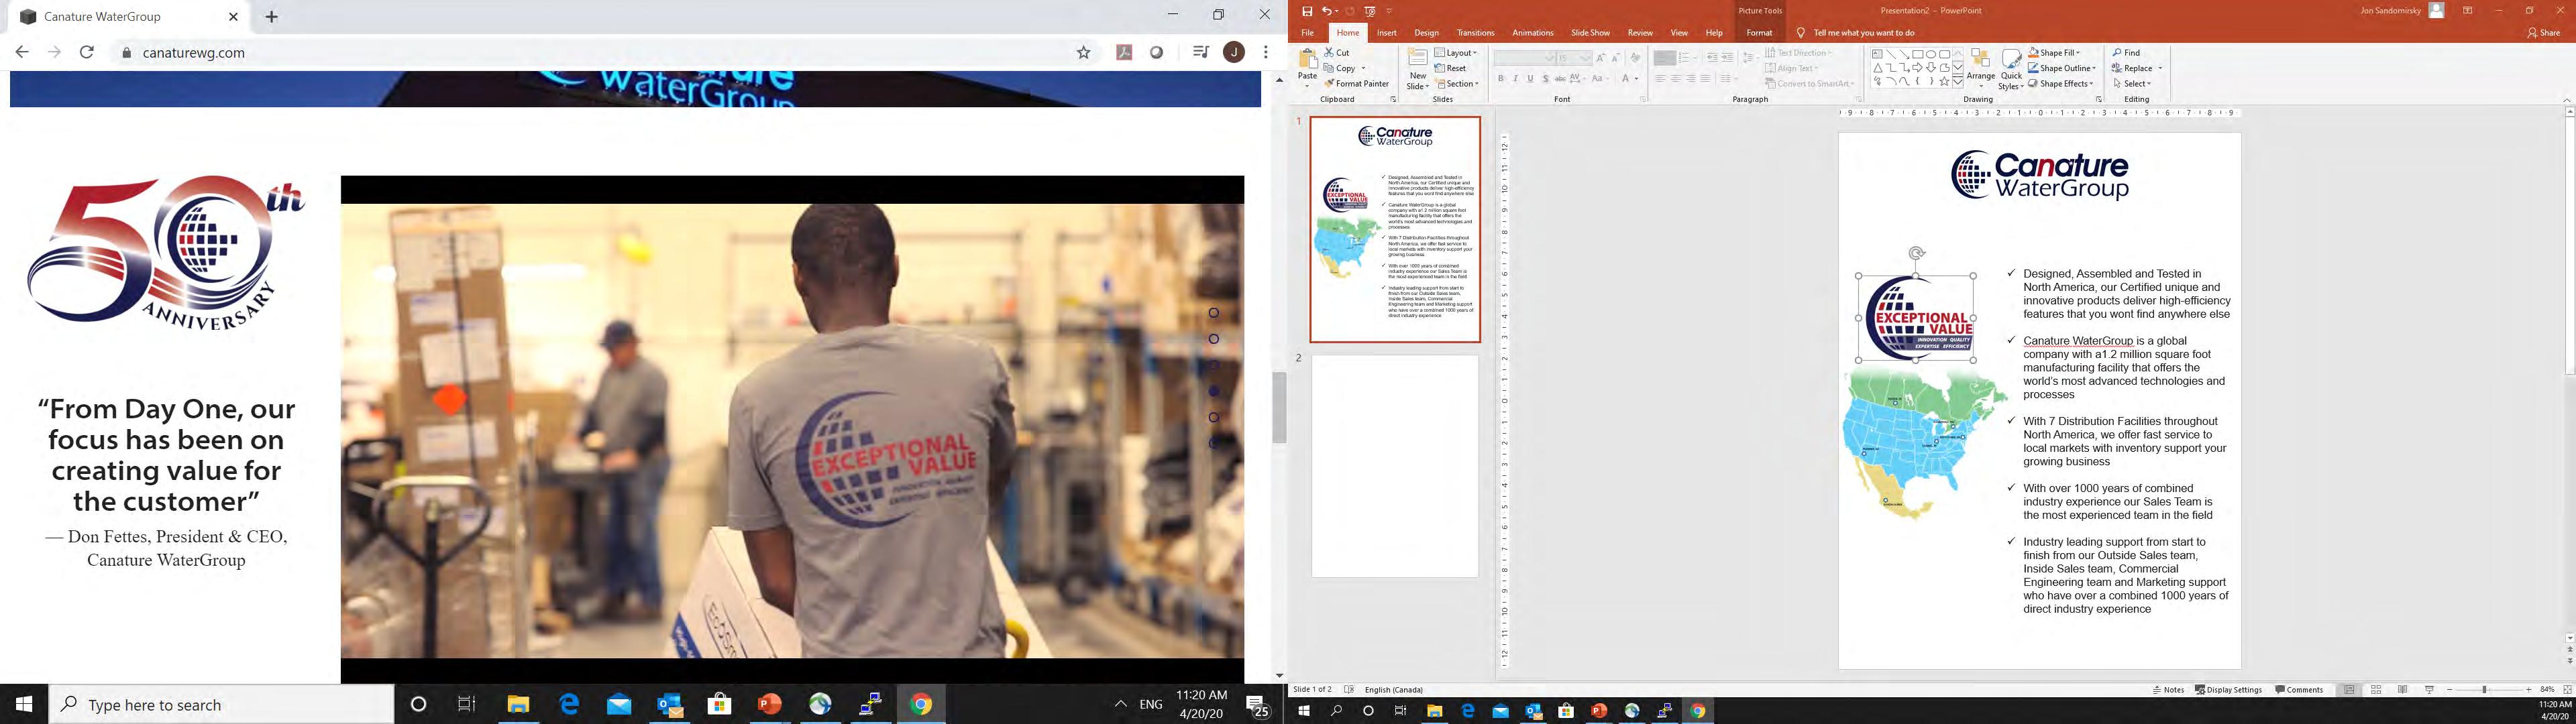Click Find magnifier in Editing group
Image resolution: width=2576 pixels, height=724 pixels.
(x=2117, y=53)
